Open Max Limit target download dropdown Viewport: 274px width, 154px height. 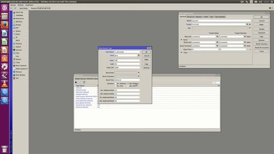[x=245, y=36]
